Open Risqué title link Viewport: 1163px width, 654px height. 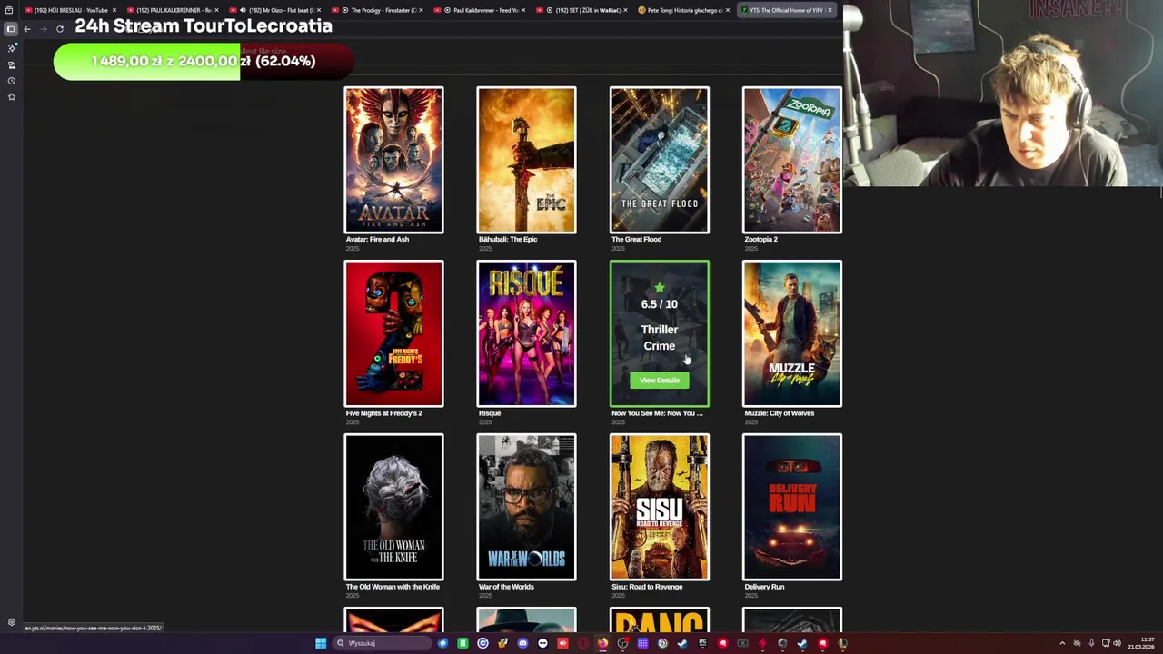(490, 413)
